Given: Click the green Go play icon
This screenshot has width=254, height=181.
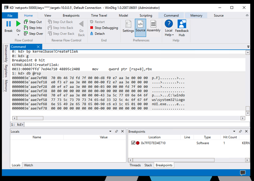Looking at the screenshot, I should [x=18, y=24].
